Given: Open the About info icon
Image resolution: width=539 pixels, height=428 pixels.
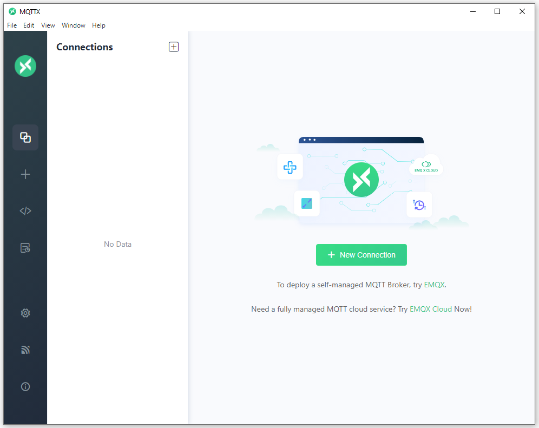Looking at the screenshot, I should click(x=25, y=386).
